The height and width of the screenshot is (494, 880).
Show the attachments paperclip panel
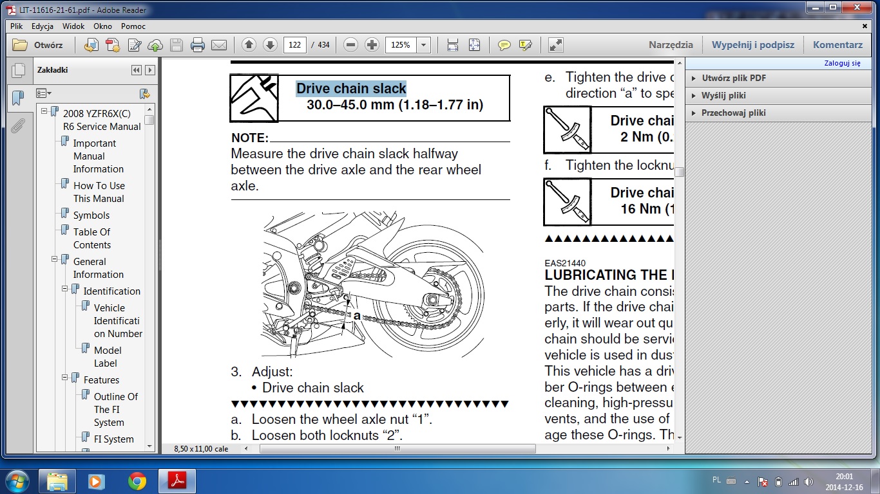click(18, 125)
